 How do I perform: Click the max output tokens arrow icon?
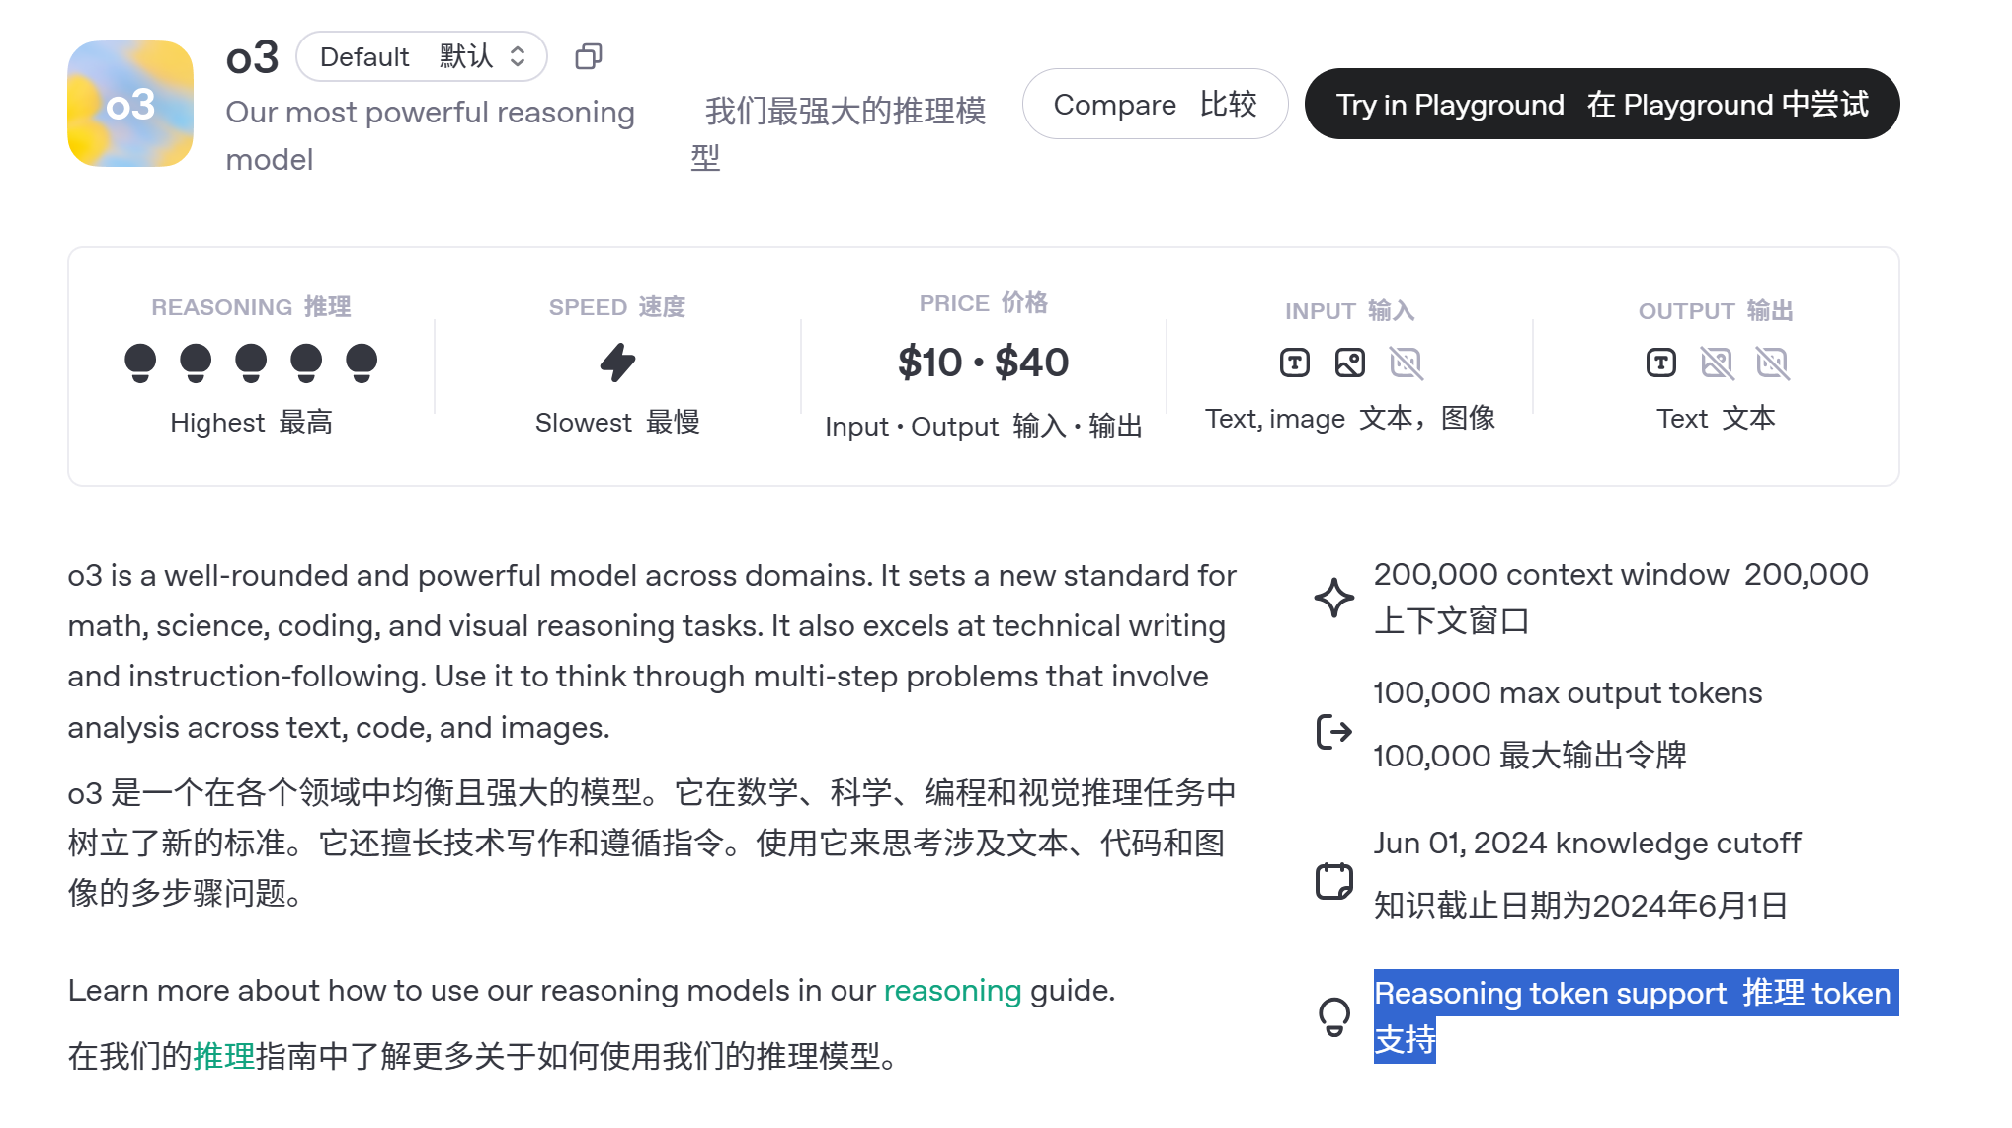pyautogui.click(x=1333, y=732)
